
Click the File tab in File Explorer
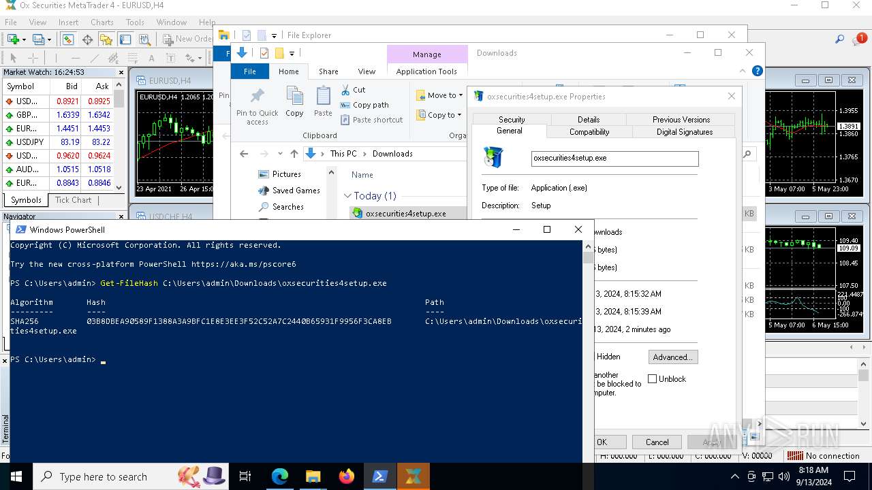(250, 71)
